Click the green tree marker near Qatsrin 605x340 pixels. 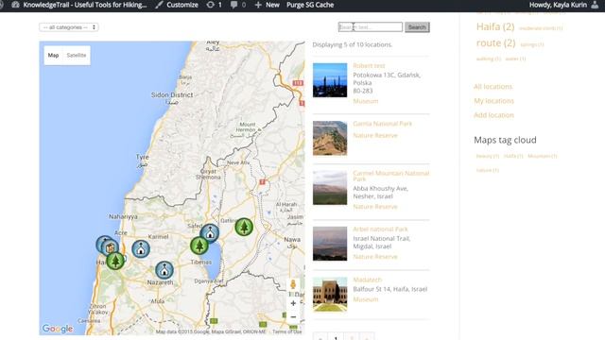(x=244, y=227)
